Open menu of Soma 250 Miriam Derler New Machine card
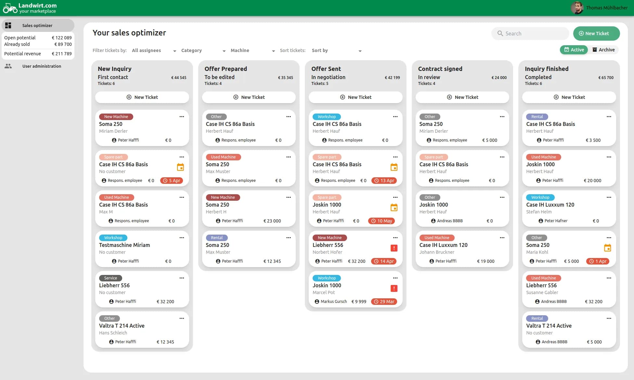The width and height of the screenshot is (634, 380). (x=182, y=117)
